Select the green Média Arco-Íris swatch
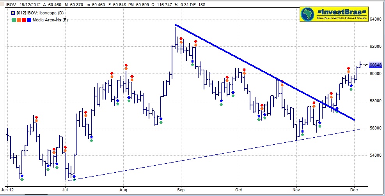This screenshot has height=196, width=385. (13, 20)
